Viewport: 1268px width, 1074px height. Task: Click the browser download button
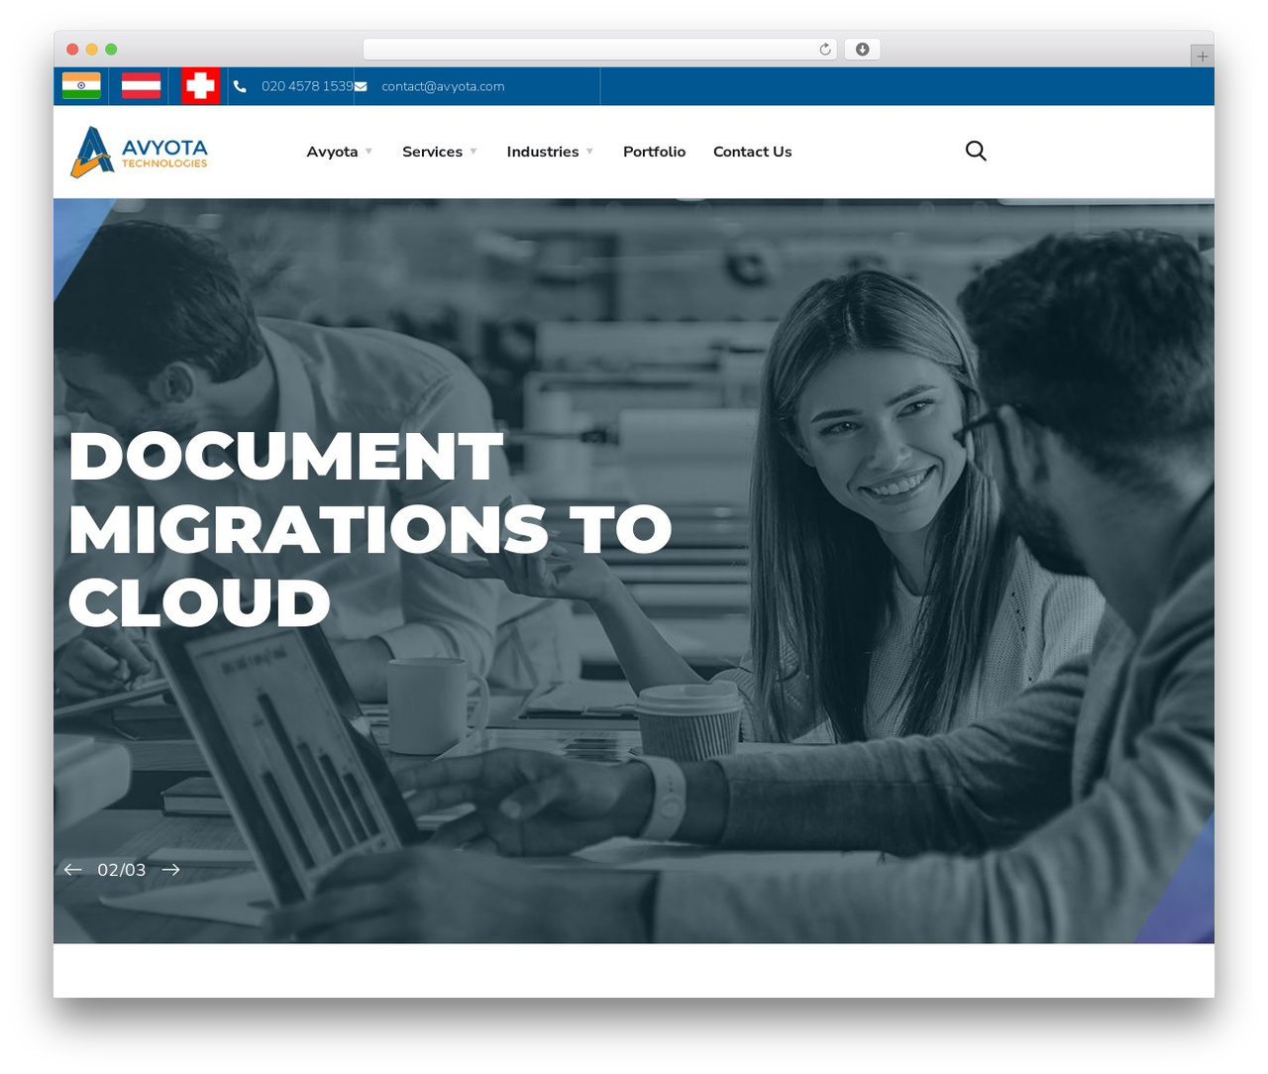pos(862,50)
